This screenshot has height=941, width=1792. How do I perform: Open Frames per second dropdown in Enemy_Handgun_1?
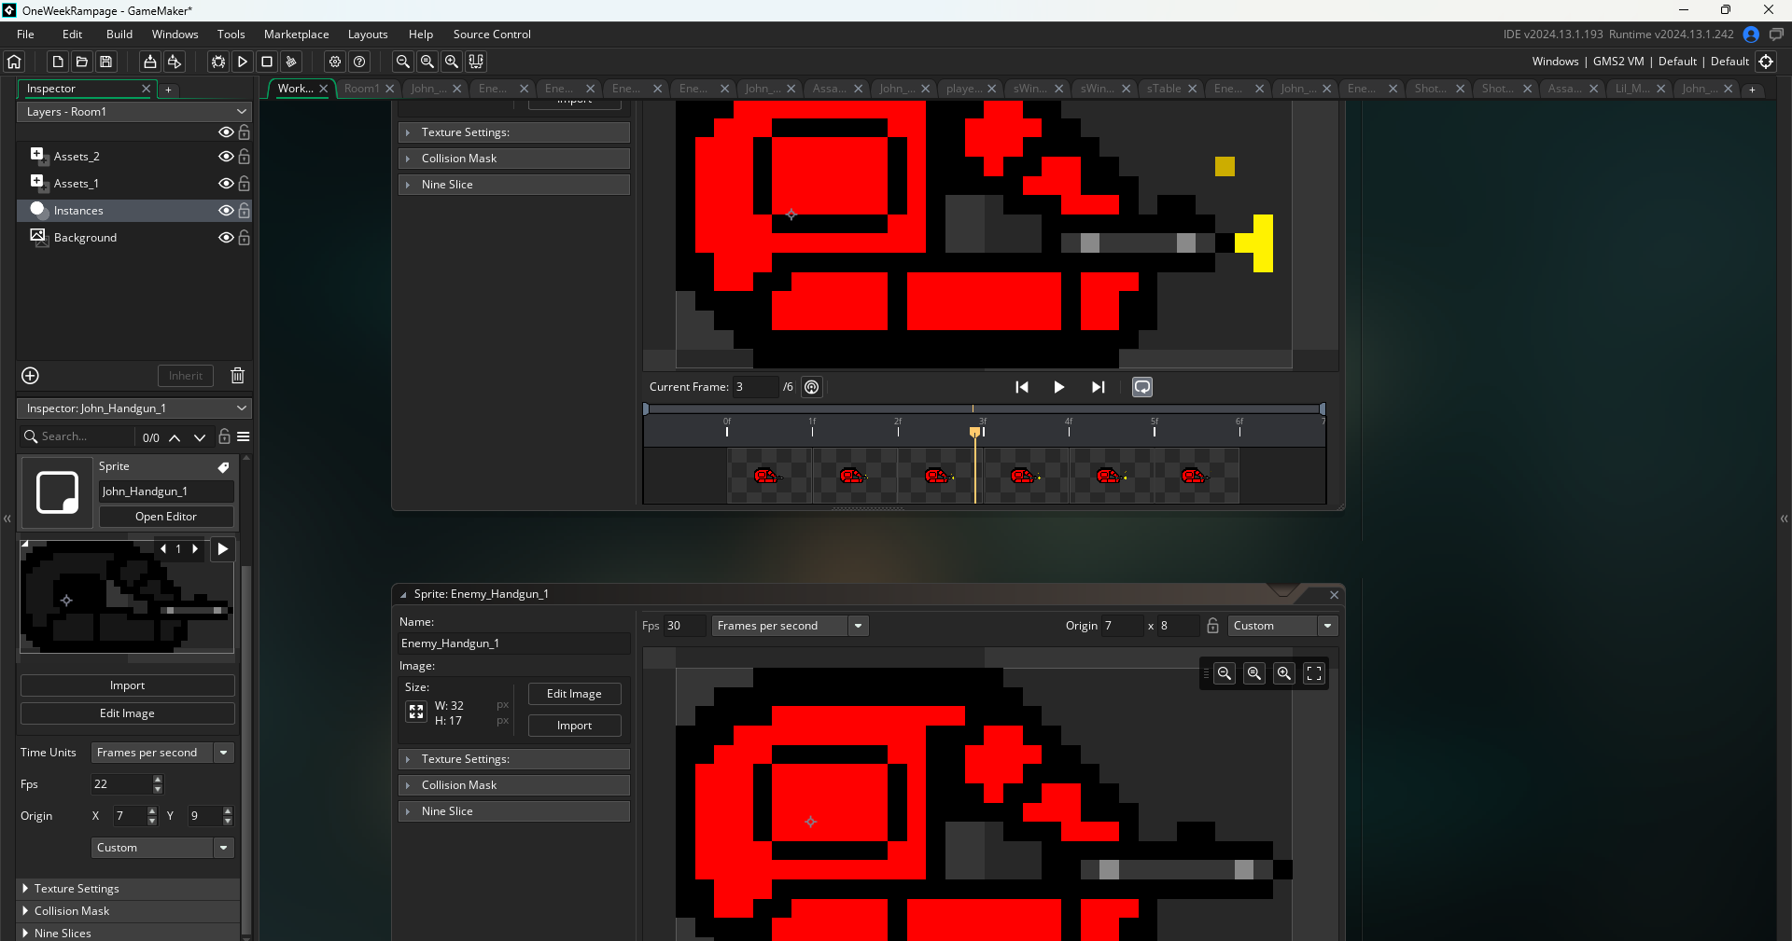(790, 626)
